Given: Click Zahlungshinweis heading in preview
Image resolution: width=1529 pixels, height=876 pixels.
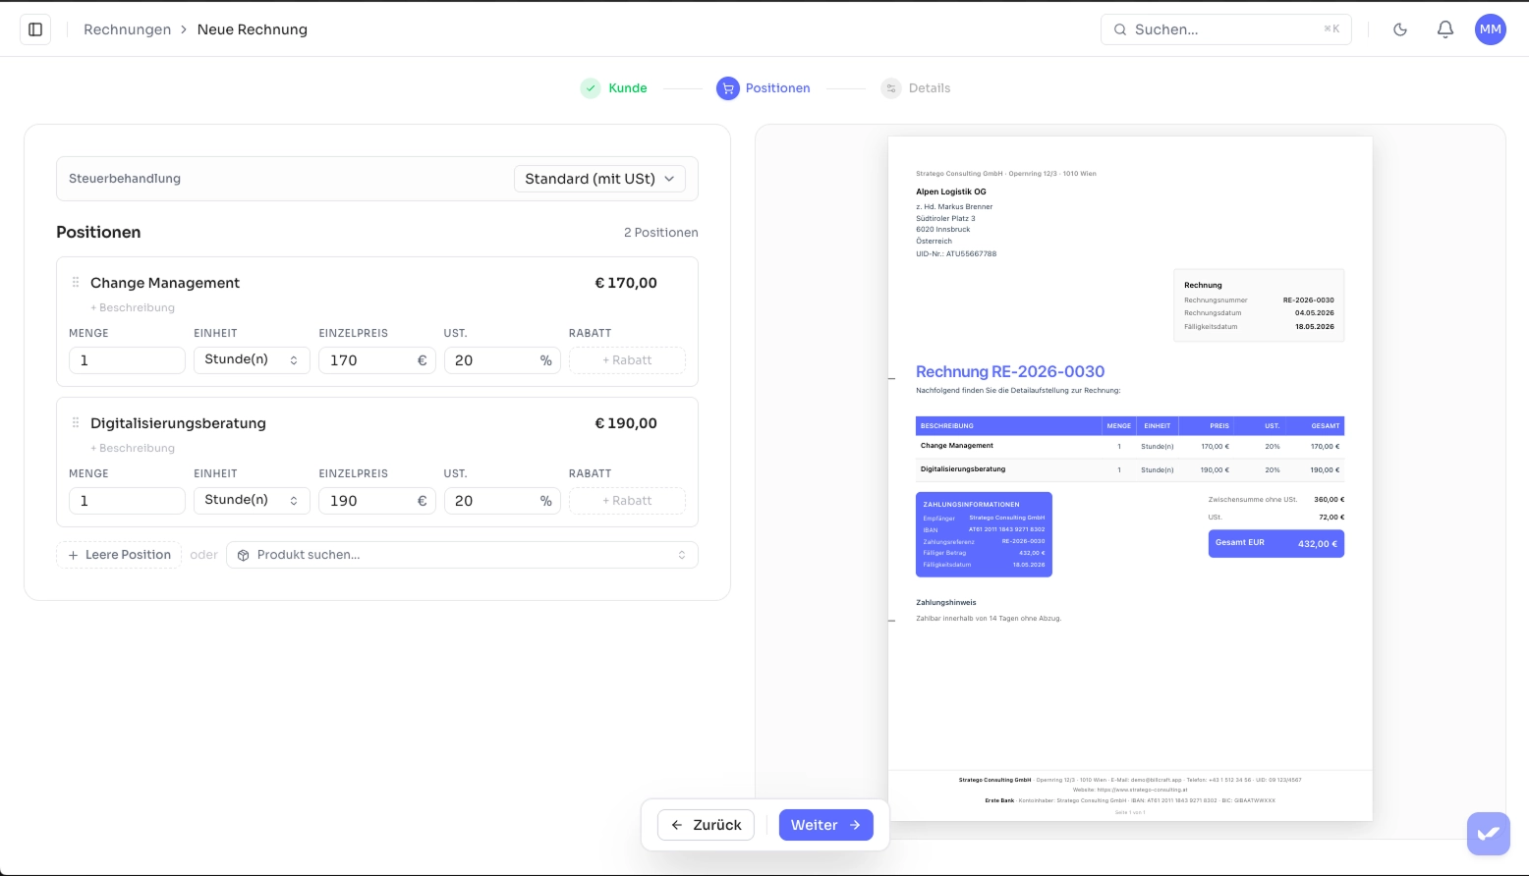Looking at the screenshot, I should [946, 603].
